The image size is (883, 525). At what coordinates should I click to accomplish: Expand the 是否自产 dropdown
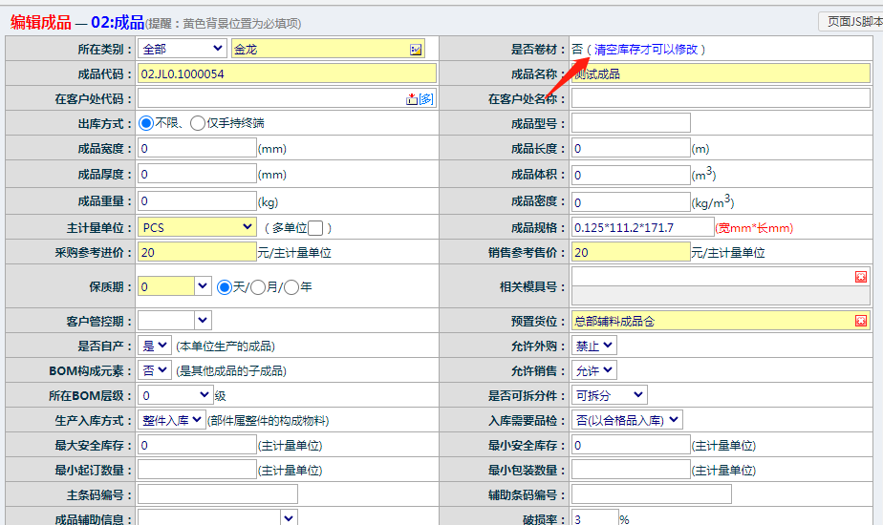pyautogui.click(x=155, y=346)
